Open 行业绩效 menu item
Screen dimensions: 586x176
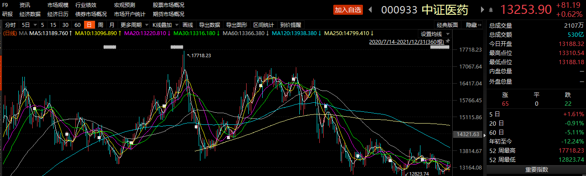[x=86, y=5]
